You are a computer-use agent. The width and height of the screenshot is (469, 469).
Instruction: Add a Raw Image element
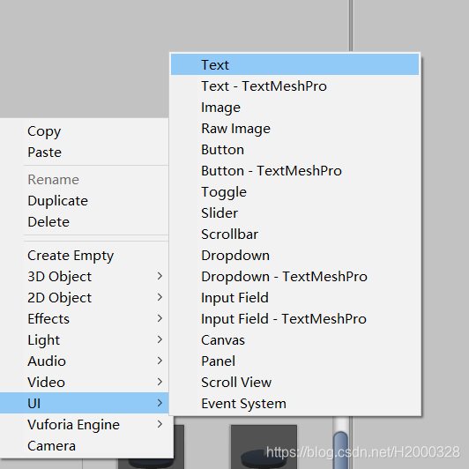(x=294, y=129)
